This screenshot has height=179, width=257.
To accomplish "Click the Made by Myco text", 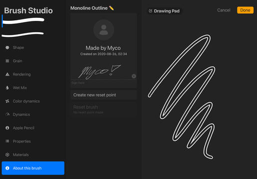I will tap(103, 48).
